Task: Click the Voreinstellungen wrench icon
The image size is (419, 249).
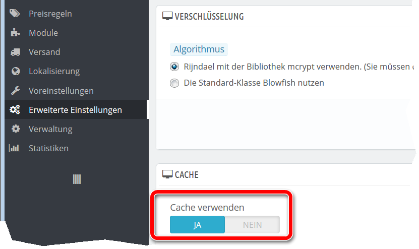Action: point(15,91)
